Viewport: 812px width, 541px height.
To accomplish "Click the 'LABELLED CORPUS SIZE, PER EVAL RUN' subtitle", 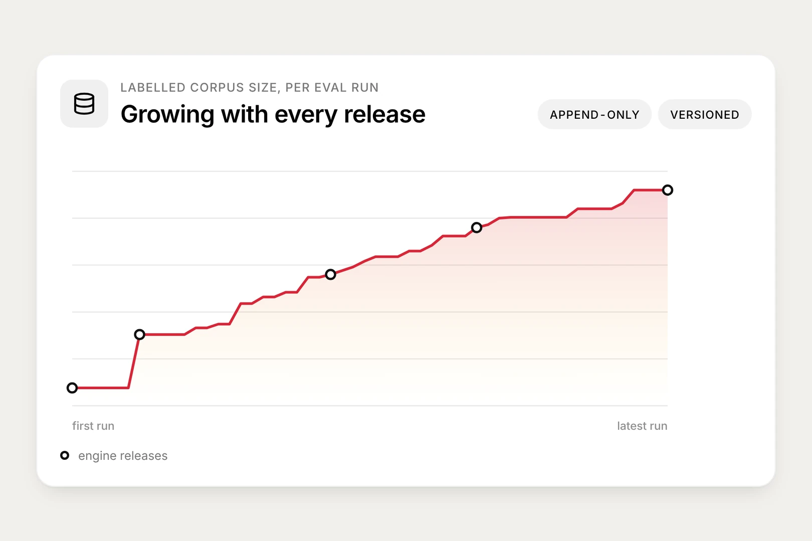I will [250, 88].
